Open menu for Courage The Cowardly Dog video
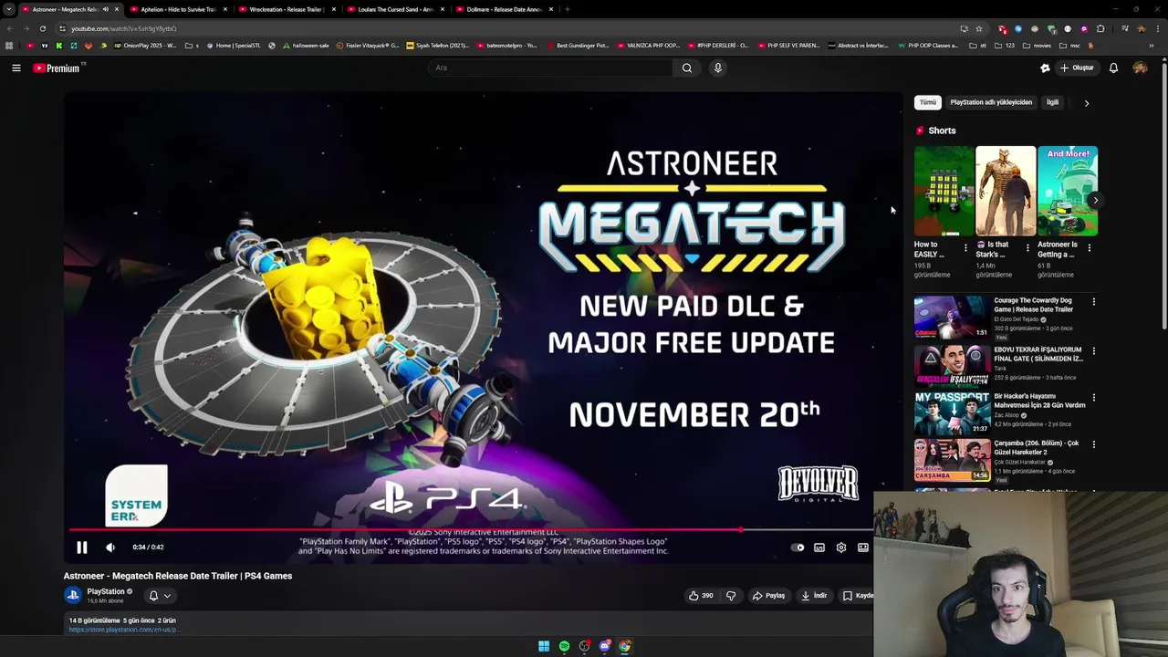Image resolution: width=1168 pixels, height=657 pixels. pyautogui.click(x=1093, y=301)
